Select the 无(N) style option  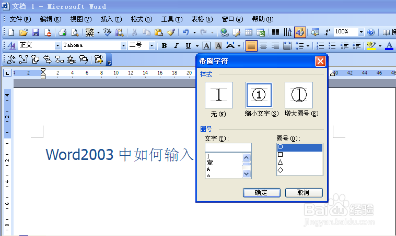[219, 95]
